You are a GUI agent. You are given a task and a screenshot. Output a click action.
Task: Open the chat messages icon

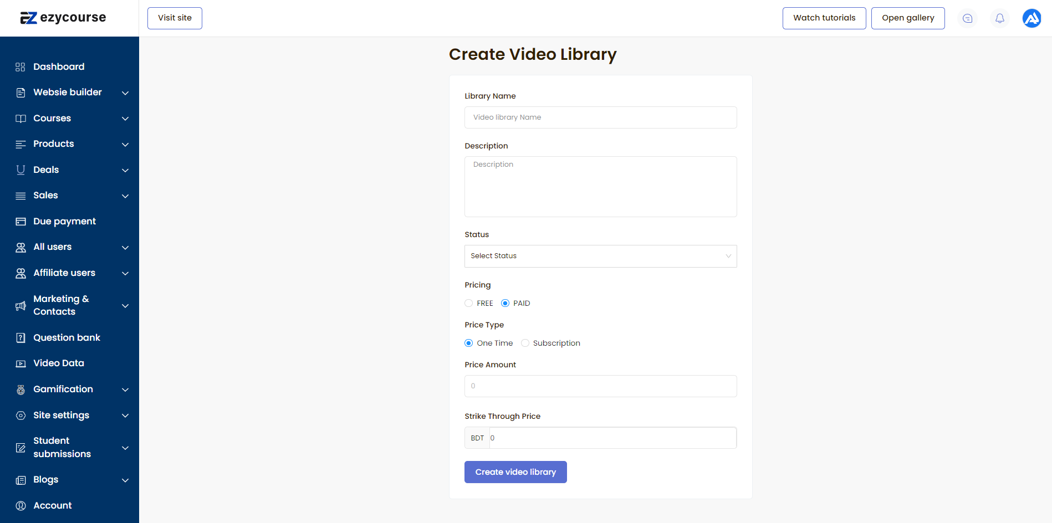tap(967, 18)
